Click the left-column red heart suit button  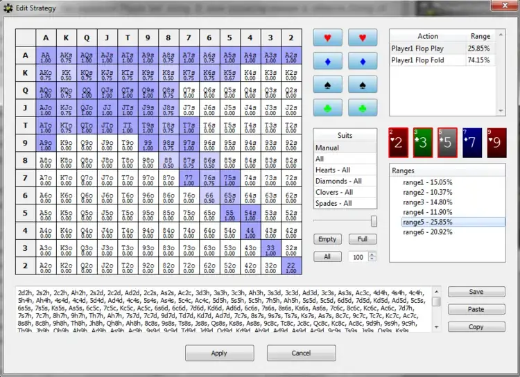pos(328,37)
